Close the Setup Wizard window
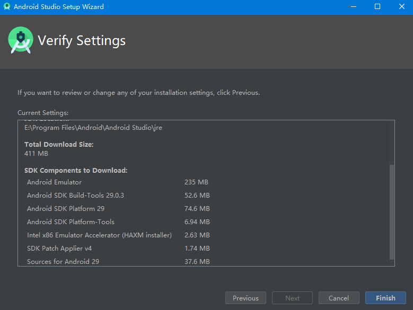 (x=401, y=6)
